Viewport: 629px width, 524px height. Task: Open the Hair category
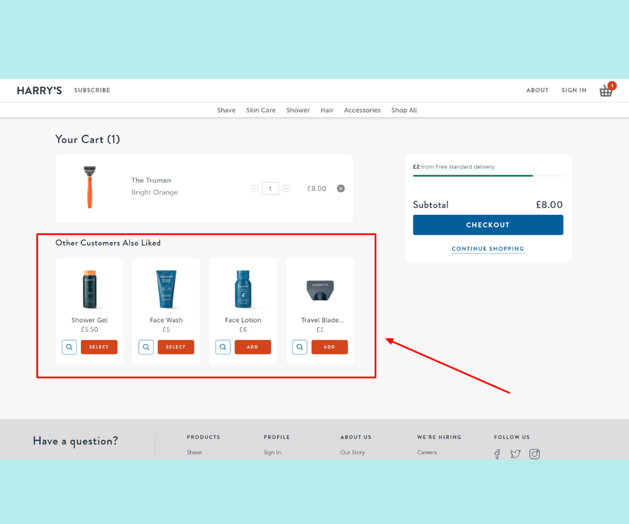coord(327,110)
